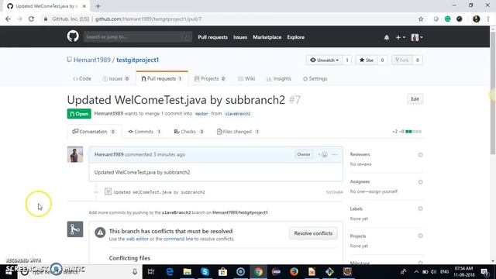The width and height of the screenshot is (496, 279).
Task: Open the commit 'Updated WelComeTest.java by subbranch2'
Action: (159, 192)
